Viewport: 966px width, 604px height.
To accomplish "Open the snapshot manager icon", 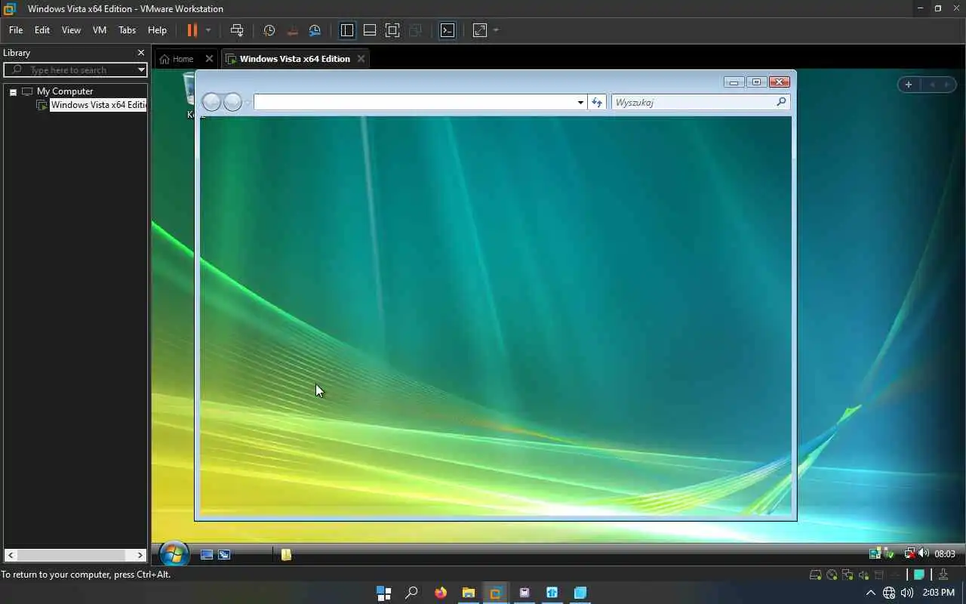I will [x=315, y=30].
